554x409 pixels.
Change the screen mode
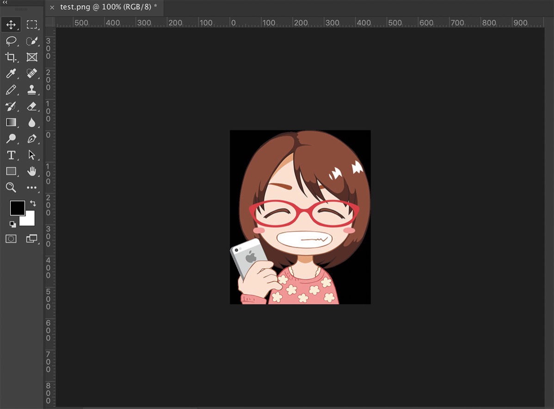click(32, 239)
